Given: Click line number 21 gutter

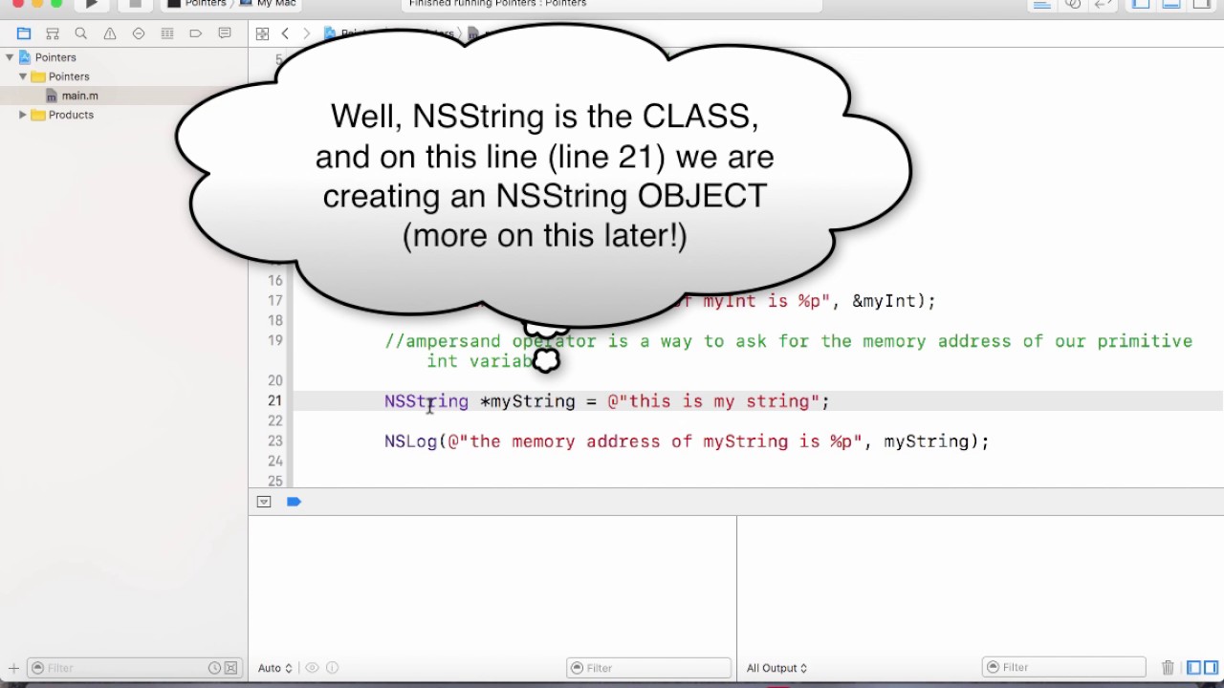Looking at the screenshot, I should [x=275, y=401].
